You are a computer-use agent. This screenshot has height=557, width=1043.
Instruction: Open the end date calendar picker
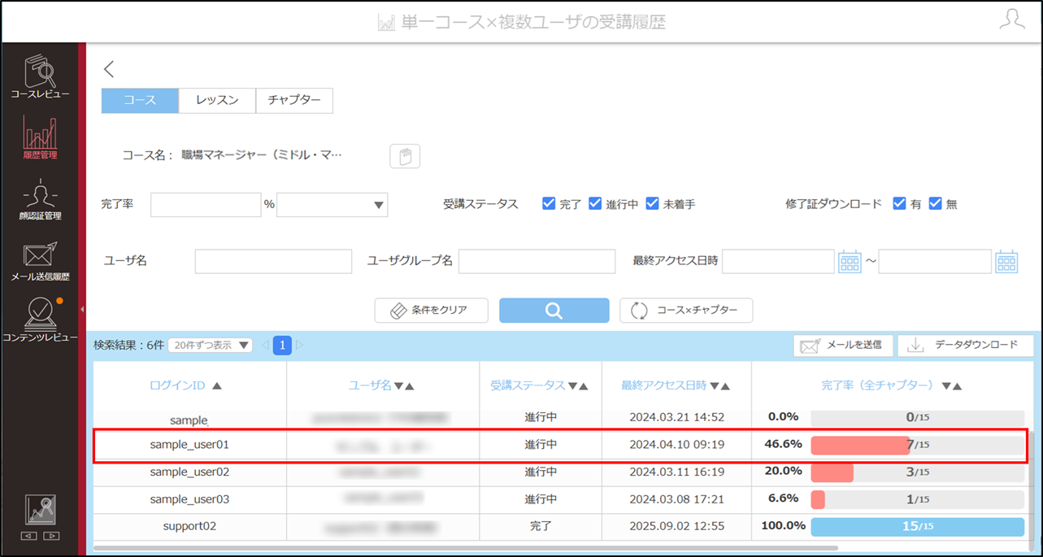pos(1006,262)
